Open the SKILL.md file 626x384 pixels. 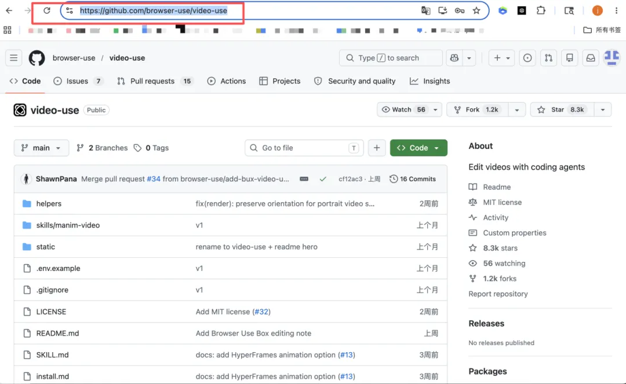coord(52,355)
